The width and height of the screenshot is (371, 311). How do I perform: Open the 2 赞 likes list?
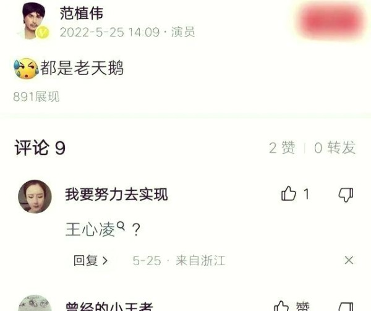click(282, 147)
